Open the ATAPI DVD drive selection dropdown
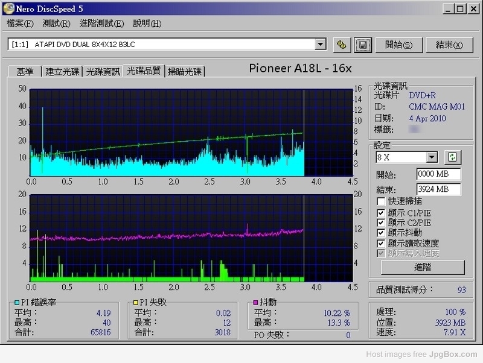The image size is (483, 363). coord(321,45)
